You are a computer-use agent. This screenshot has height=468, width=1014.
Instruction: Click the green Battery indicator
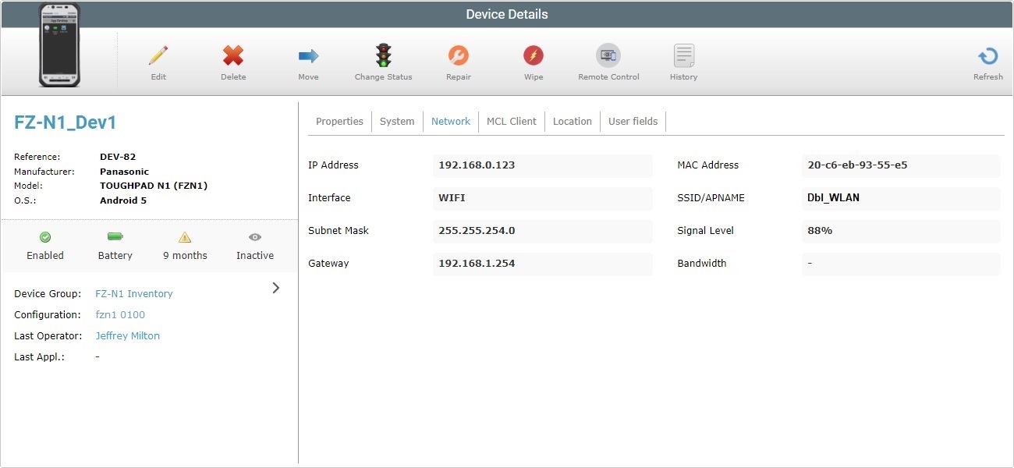pos(115,237)
